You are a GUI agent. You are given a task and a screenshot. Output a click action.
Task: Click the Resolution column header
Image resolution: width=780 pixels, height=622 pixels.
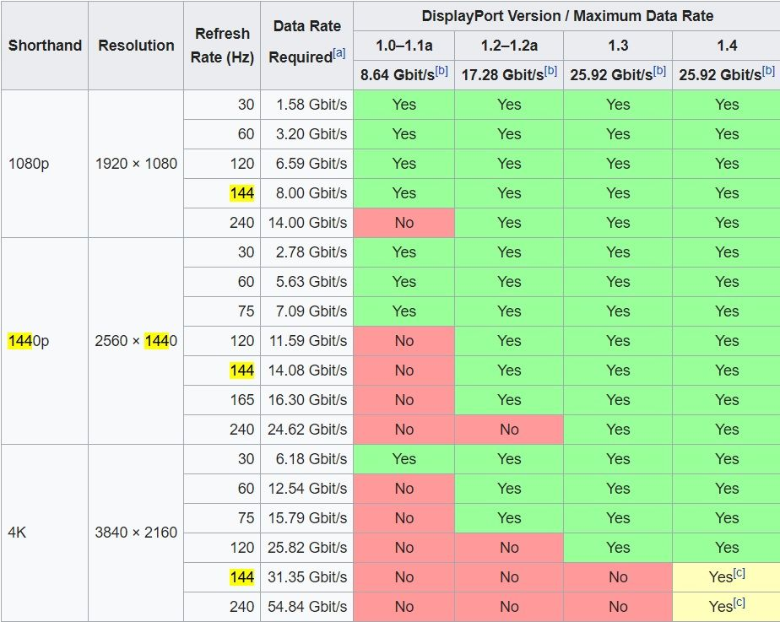pos(136,46)
